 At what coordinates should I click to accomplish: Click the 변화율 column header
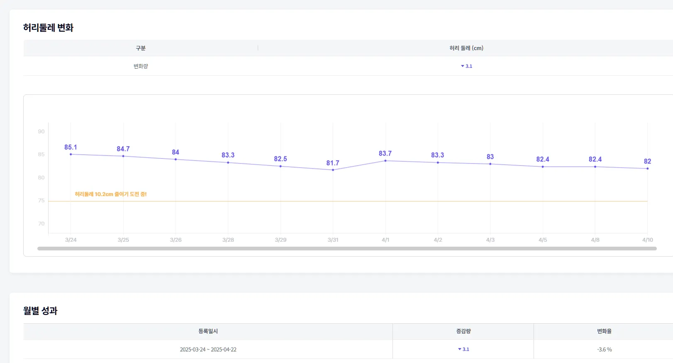coord(604,331)
